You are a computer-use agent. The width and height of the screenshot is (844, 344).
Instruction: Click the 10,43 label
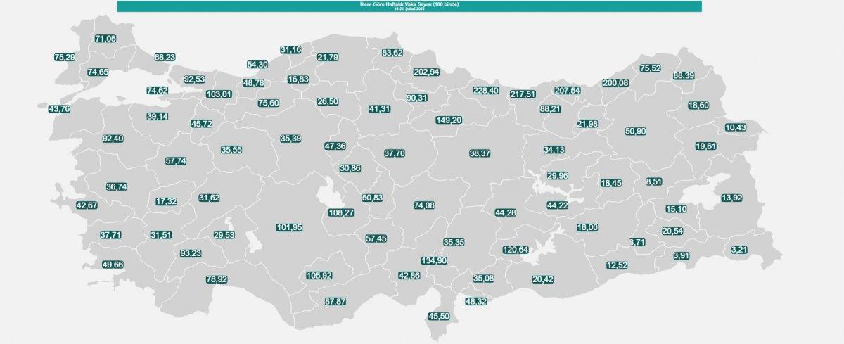(x=736, y=127)
